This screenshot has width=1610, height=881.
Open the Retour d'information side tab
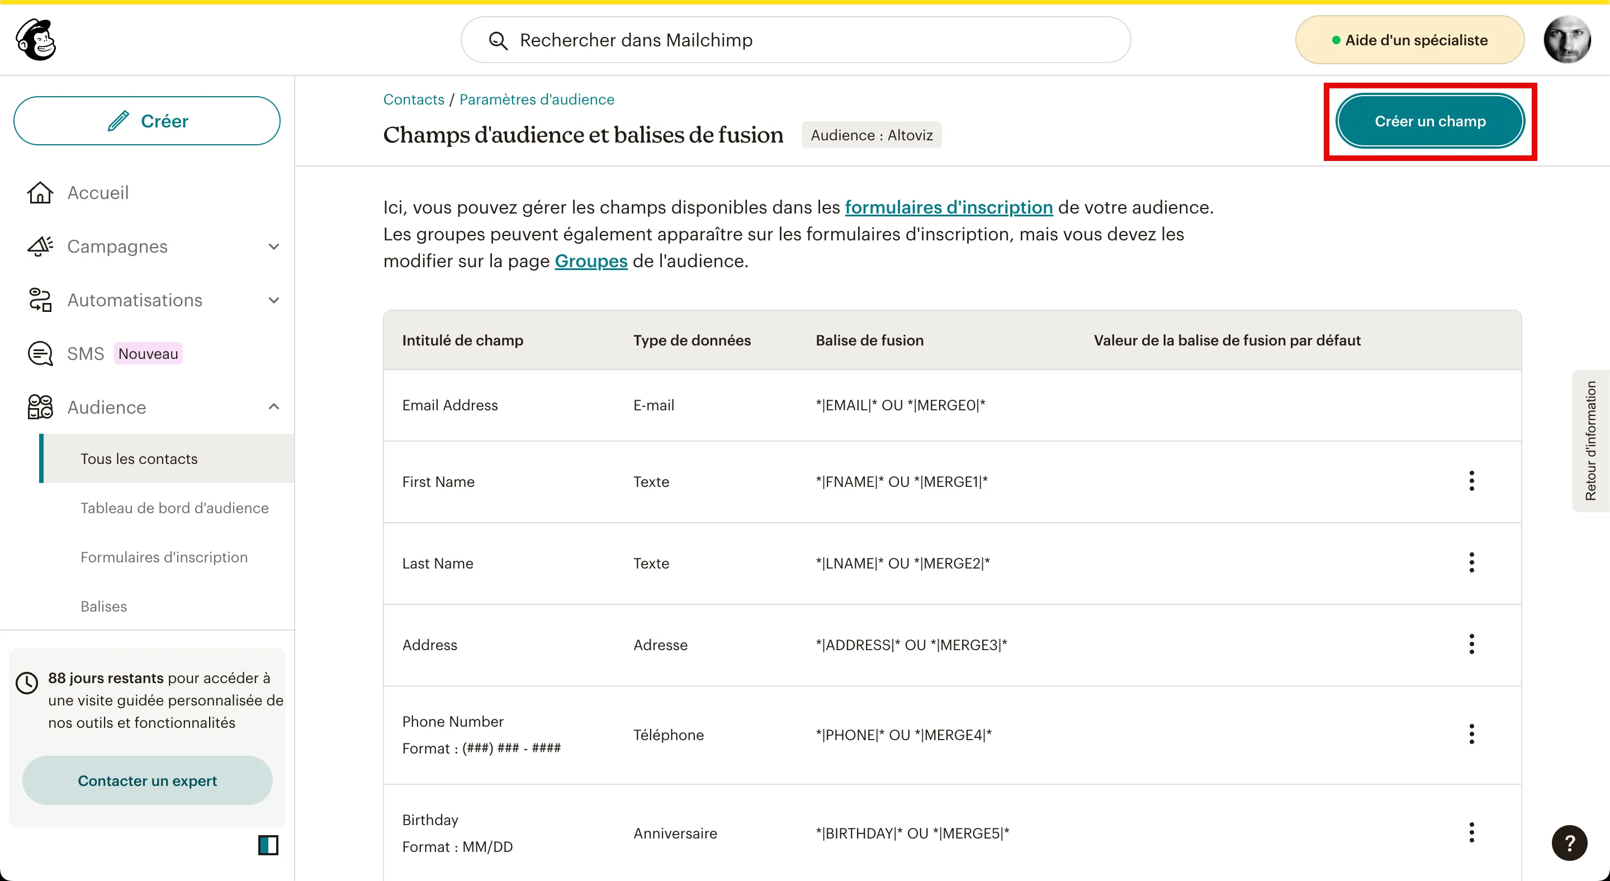click(x=1591, y=441)
